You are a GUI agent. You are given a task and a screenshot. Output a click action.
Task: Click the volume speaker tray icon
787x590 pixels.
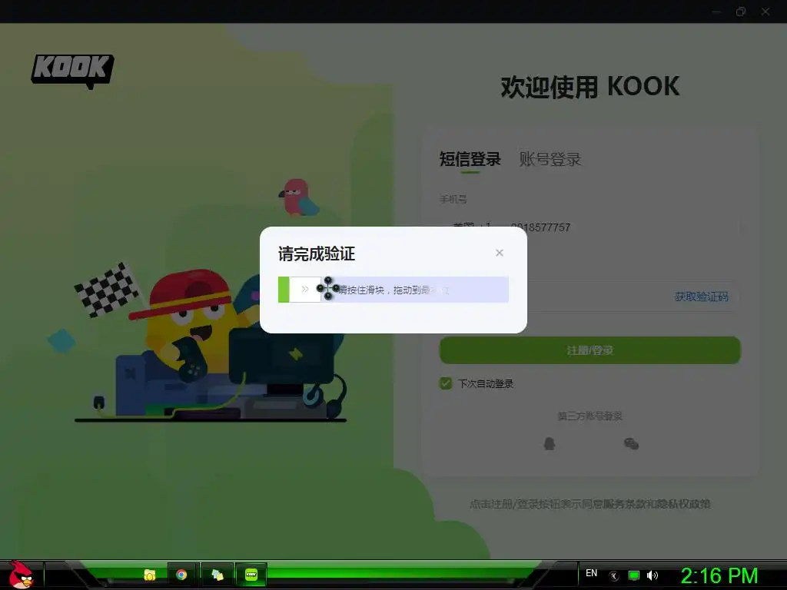tap(653, 575)
